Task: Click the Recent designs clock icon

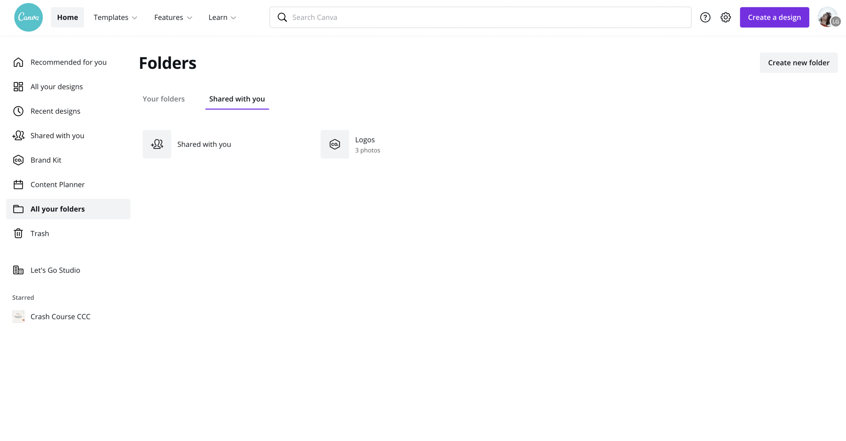Action: [18, 111]
